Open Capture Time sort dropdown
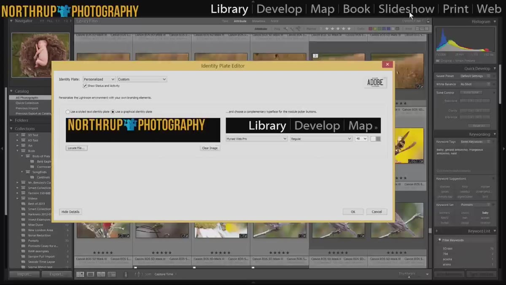This screenshot has width=506, height=285. click(x=165, y=274)
